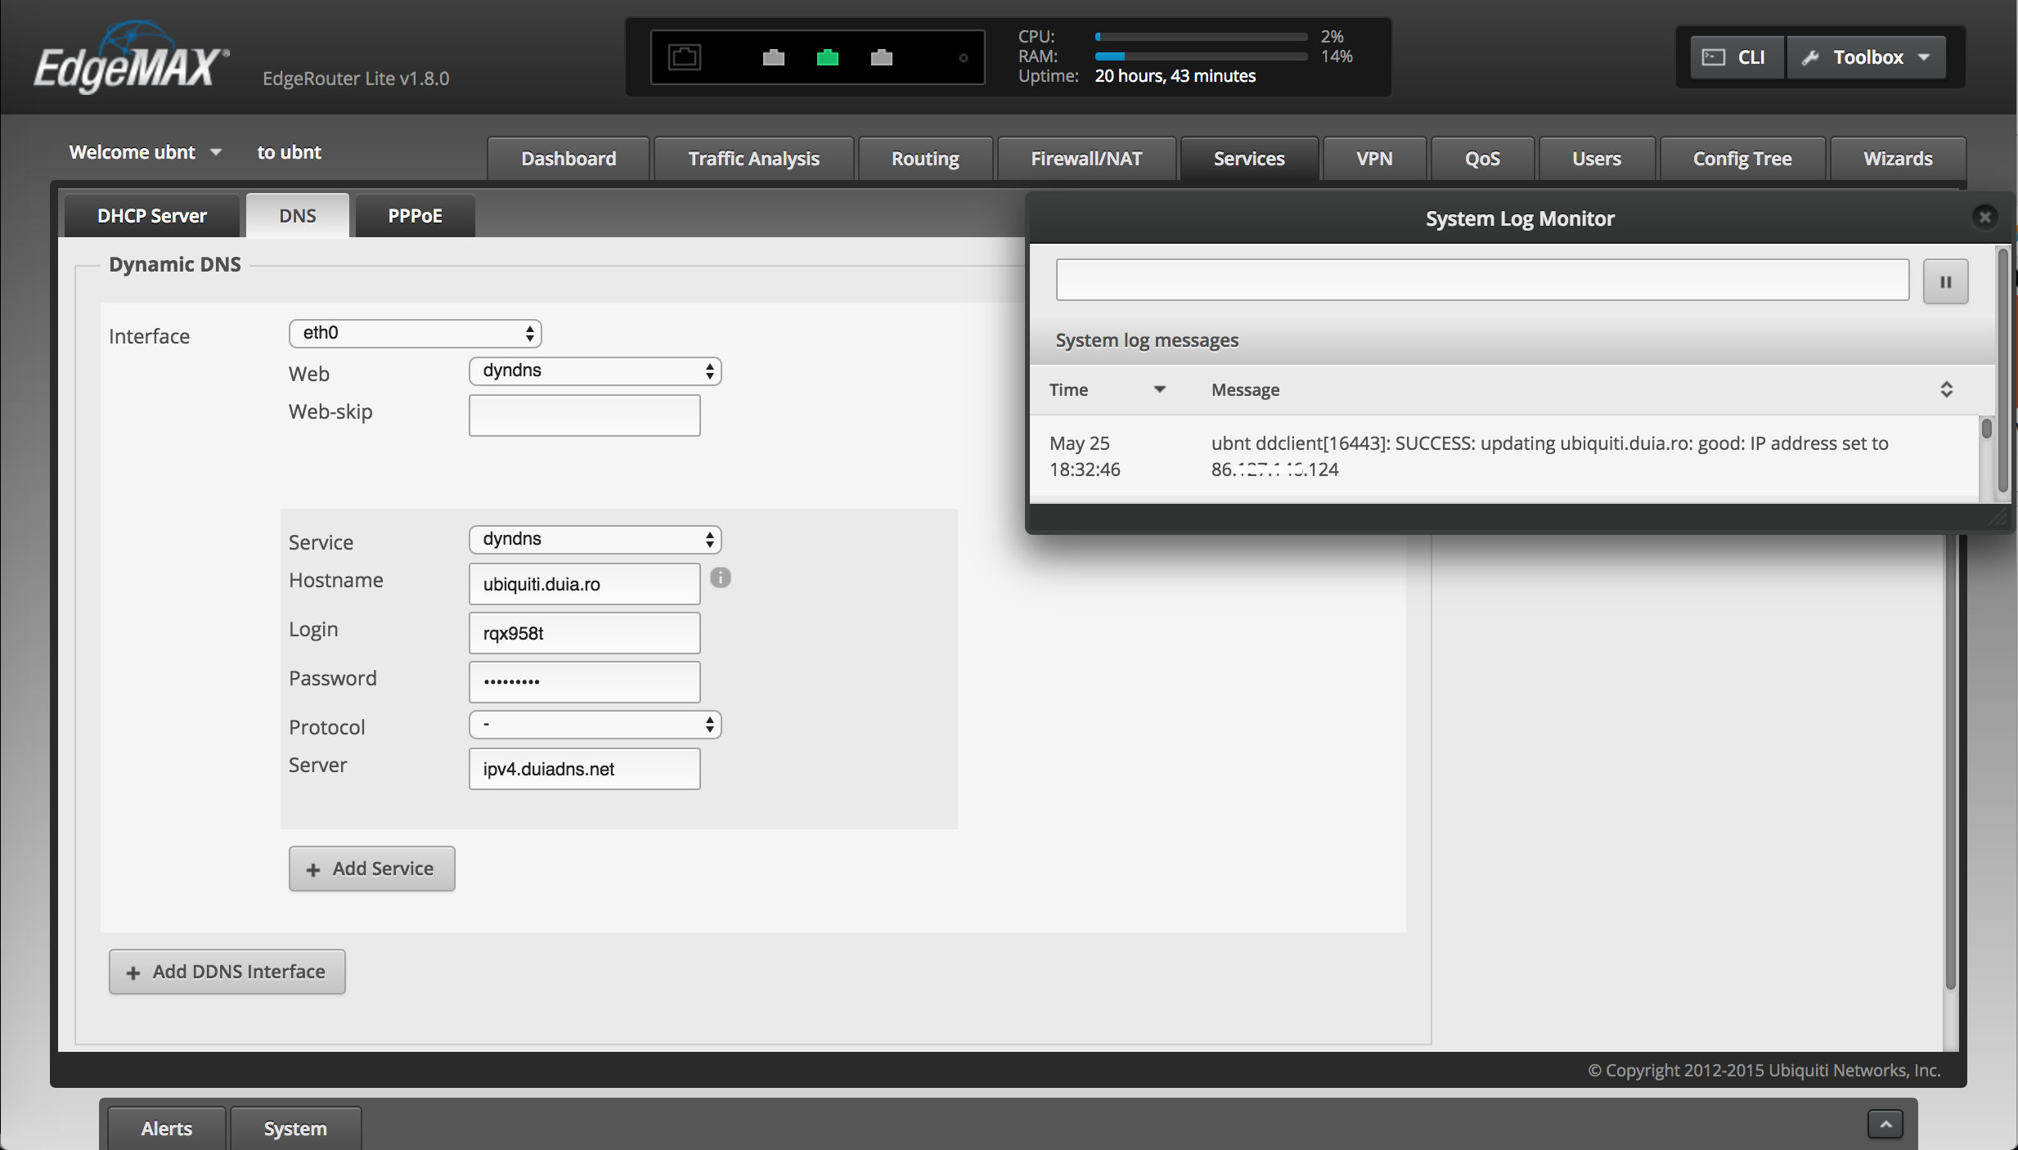Image resolution: width=2018 pixels, height=1150 pixels.
Task: Sort log by Time column arrow
Action: (1159, 389)
